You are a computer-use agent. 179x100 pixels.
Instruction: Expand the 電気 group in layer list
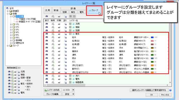coord(70,79)
